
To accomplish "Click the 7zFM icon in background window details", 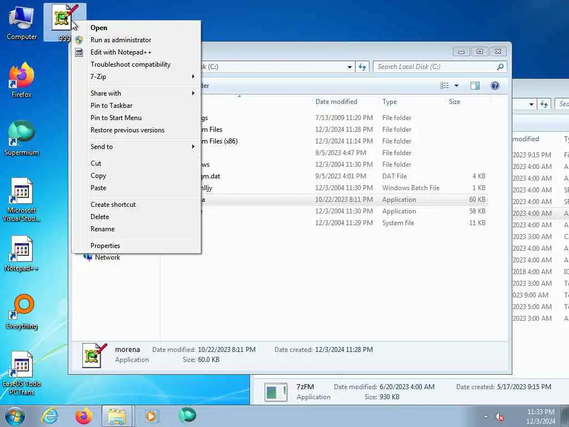I will click(x=276, y=392).
